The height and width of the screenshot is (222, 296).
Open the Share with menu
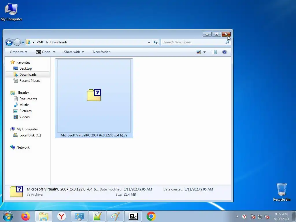74,52
